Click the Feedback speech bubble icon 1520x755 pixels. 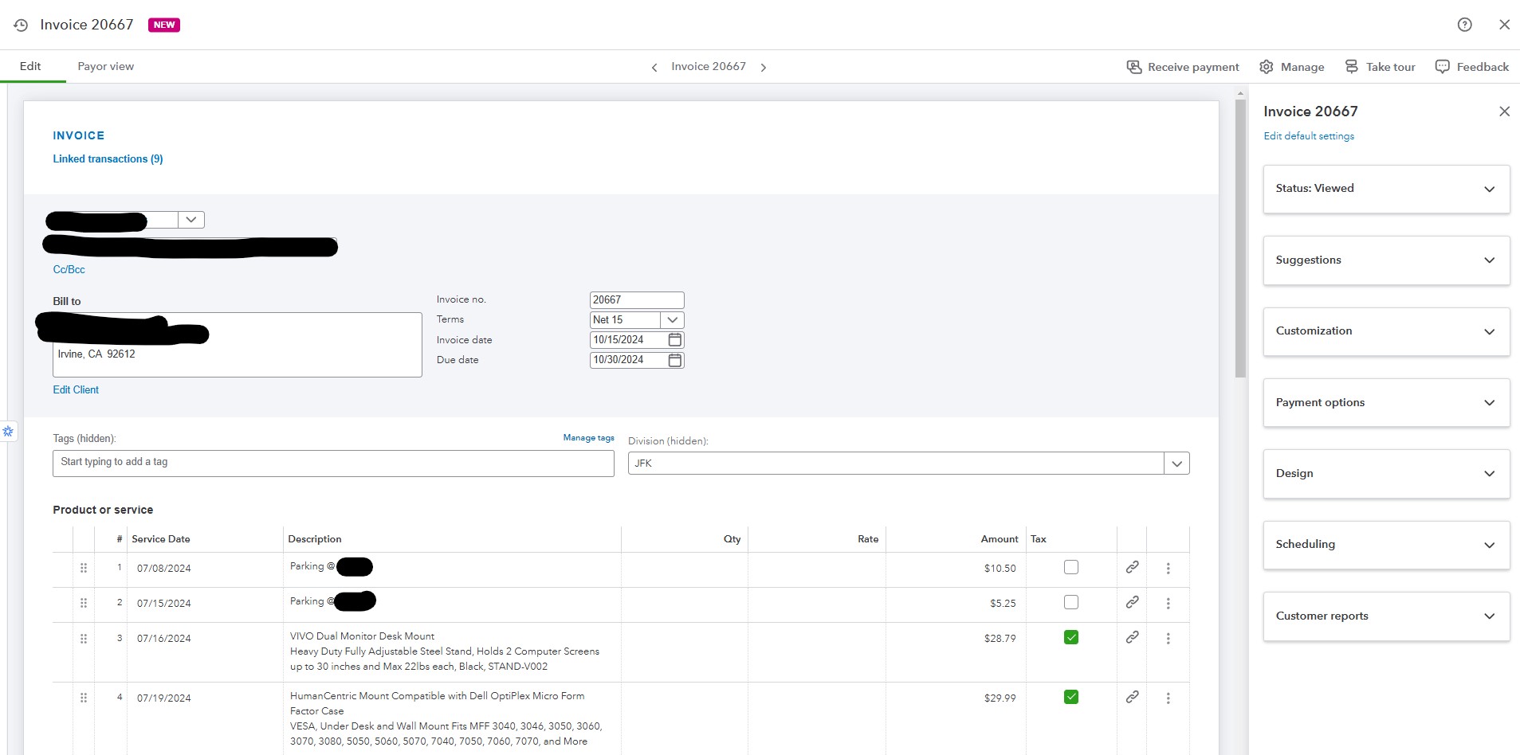click(x=1443, y=67)
